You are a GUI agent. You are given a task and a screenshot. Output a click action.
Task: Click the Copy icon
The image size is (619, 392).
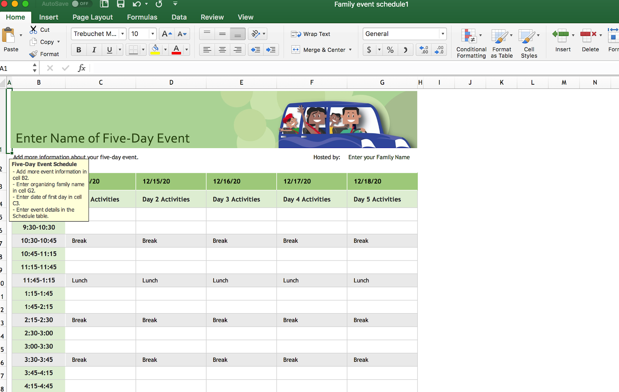coord(34,42)
